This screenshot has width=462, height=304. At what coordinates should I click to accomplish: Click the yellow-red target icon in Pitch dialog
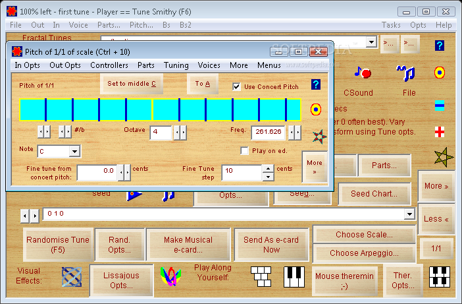[x=315, y=109]
